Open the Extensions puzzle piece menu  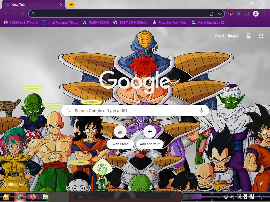coord(239,14)
